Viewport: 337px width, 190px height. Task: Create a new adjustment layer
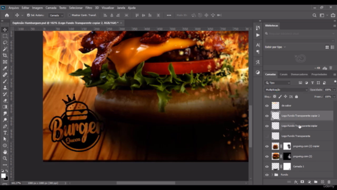click(x=309, y=182)
